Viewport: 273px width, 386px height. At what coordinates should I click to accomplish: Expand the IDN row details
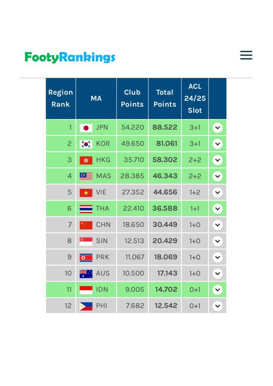click(218, 289)
